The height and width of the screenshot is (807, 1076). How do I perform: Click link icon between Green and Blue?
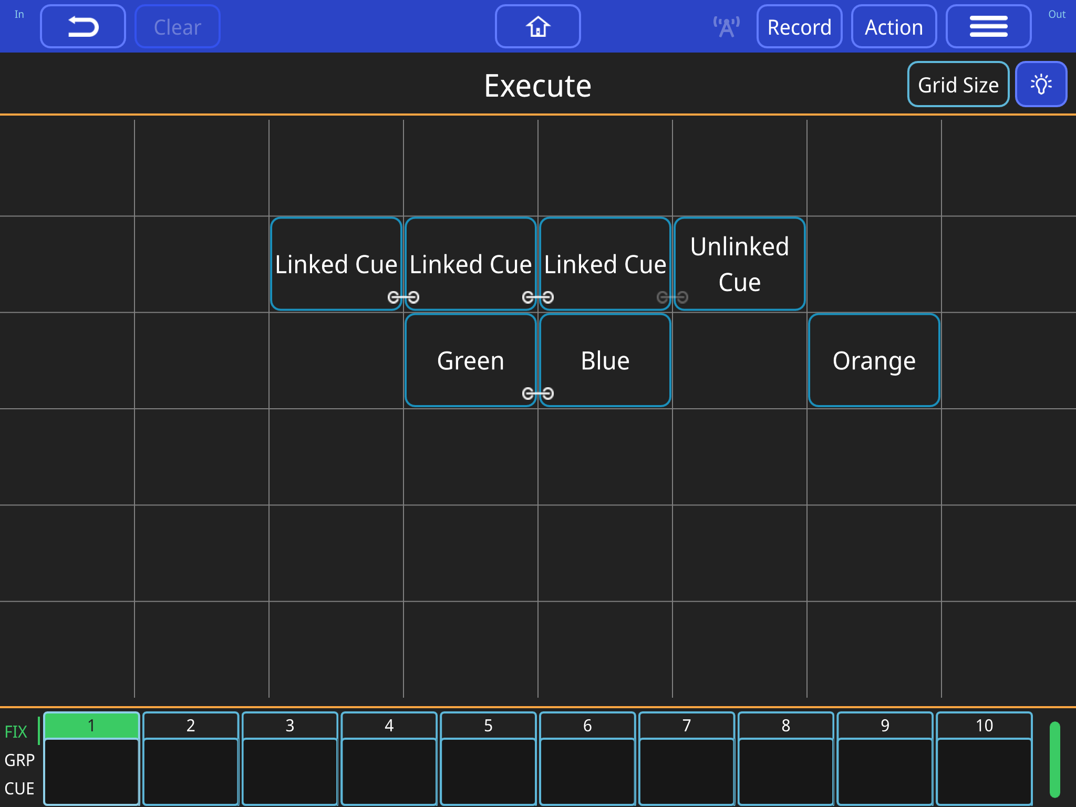537,394
